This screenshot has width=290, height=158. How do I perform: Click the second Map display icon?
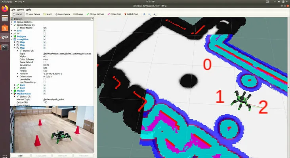(x=18, y=45)
